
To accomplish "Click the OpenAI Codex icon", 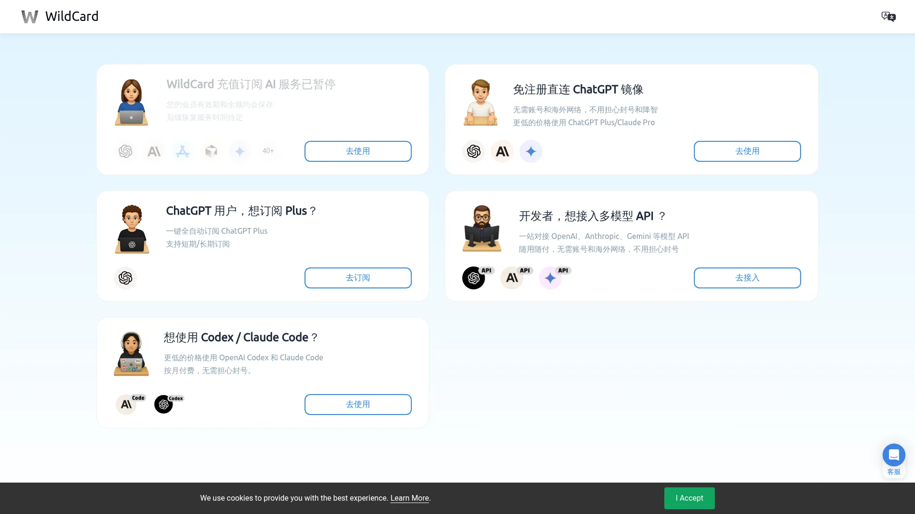I will [163, 405].
